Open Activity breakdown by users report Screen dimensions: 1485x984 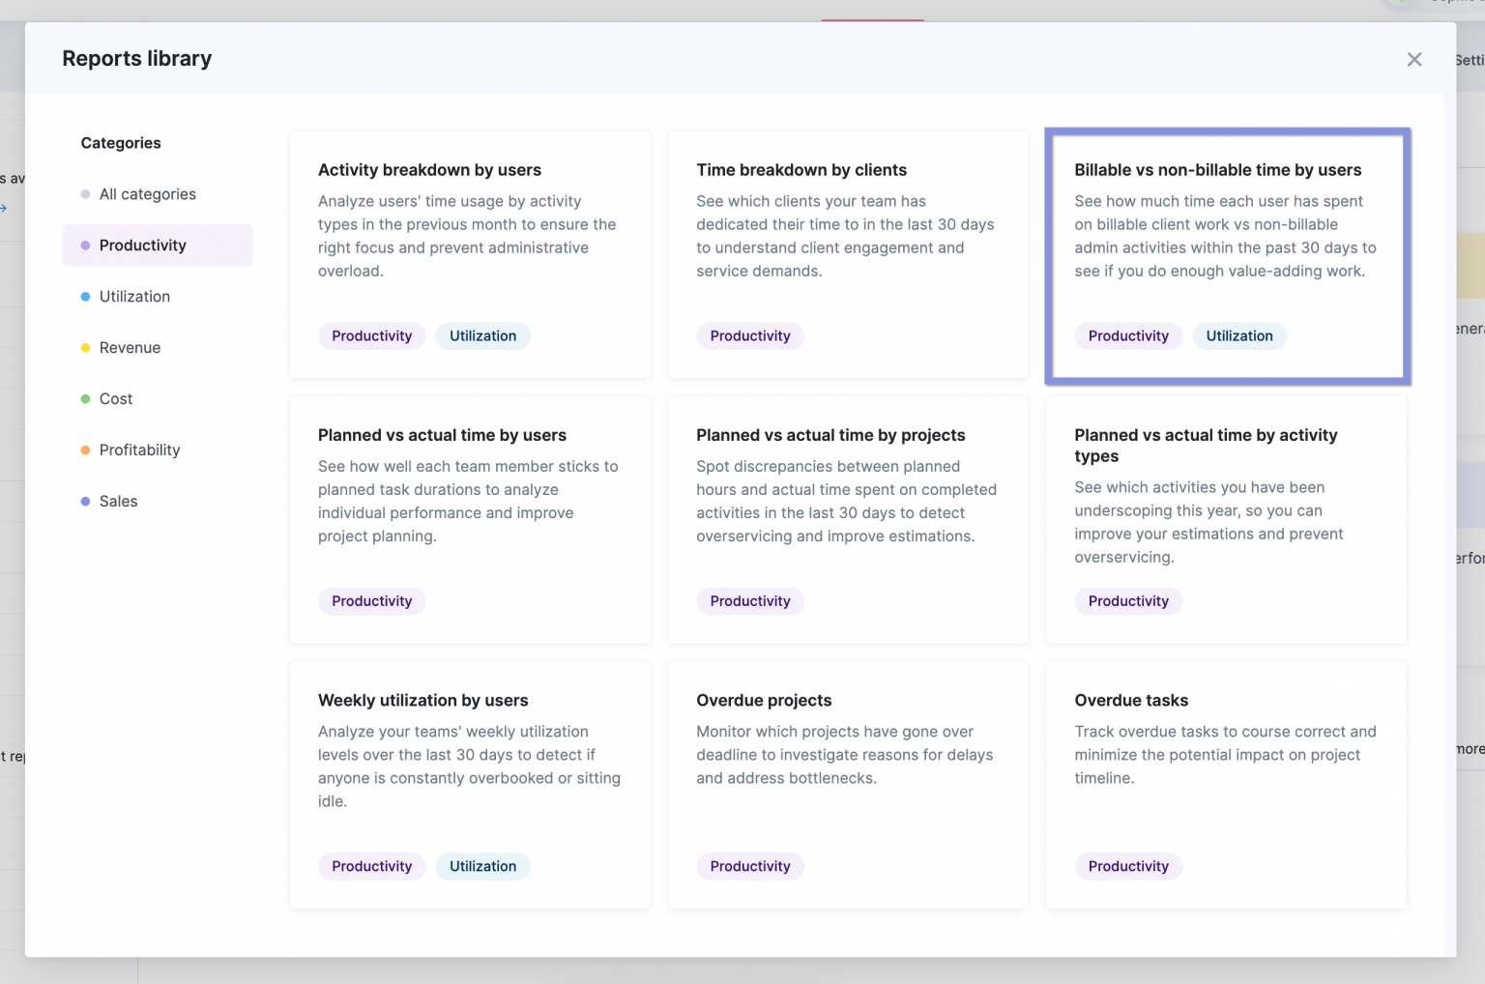[x=429, y=170]
